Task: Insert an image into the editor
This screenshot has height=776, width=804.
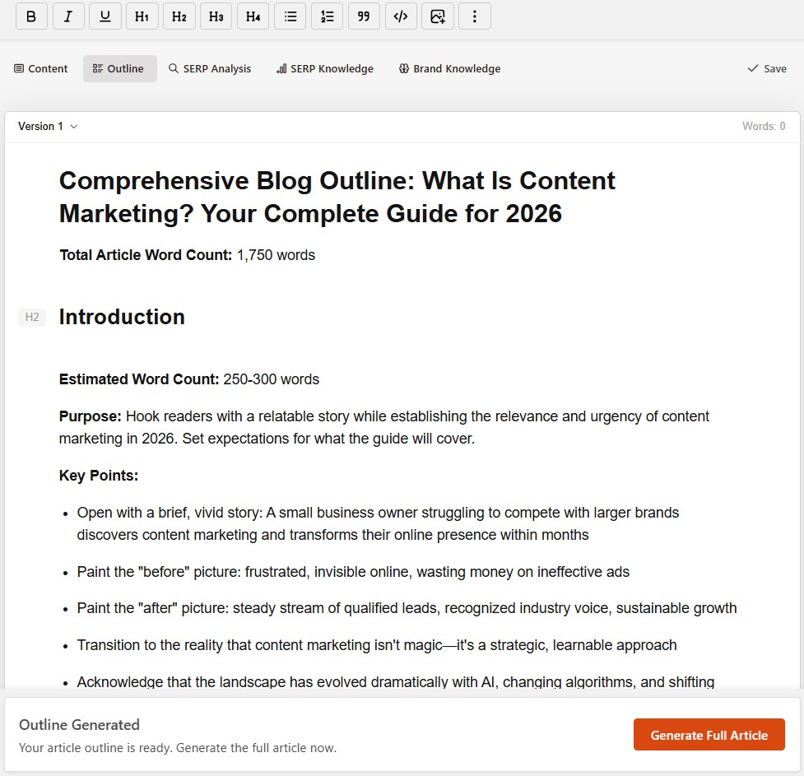Action: click(x=437, y=16)
